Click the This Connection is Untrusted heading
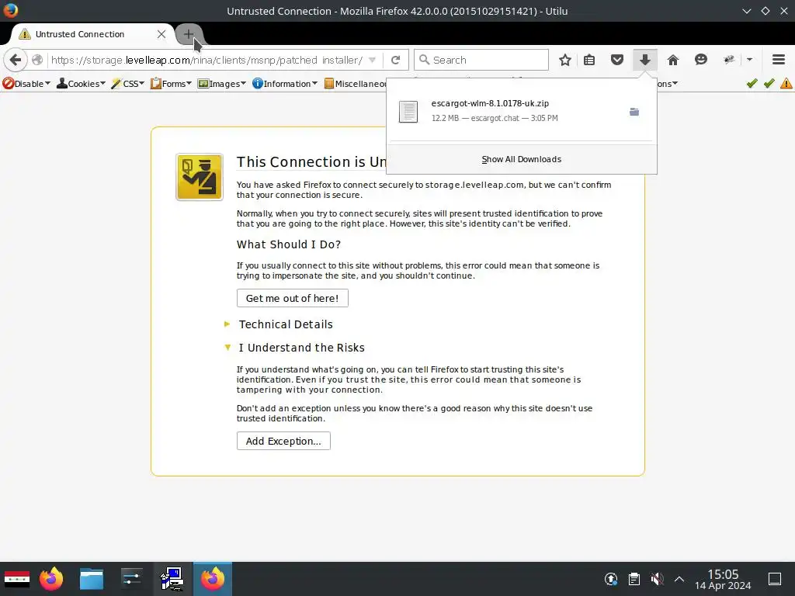Image resolution: width=795 pixels, height=596 pixels. click(311, 161)
